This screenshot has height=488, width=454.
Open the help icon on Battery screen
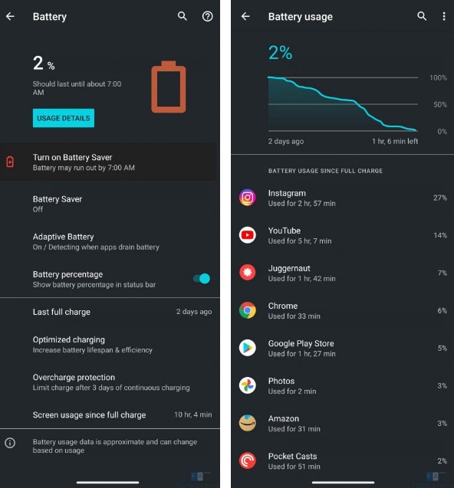tap(208, 16)
